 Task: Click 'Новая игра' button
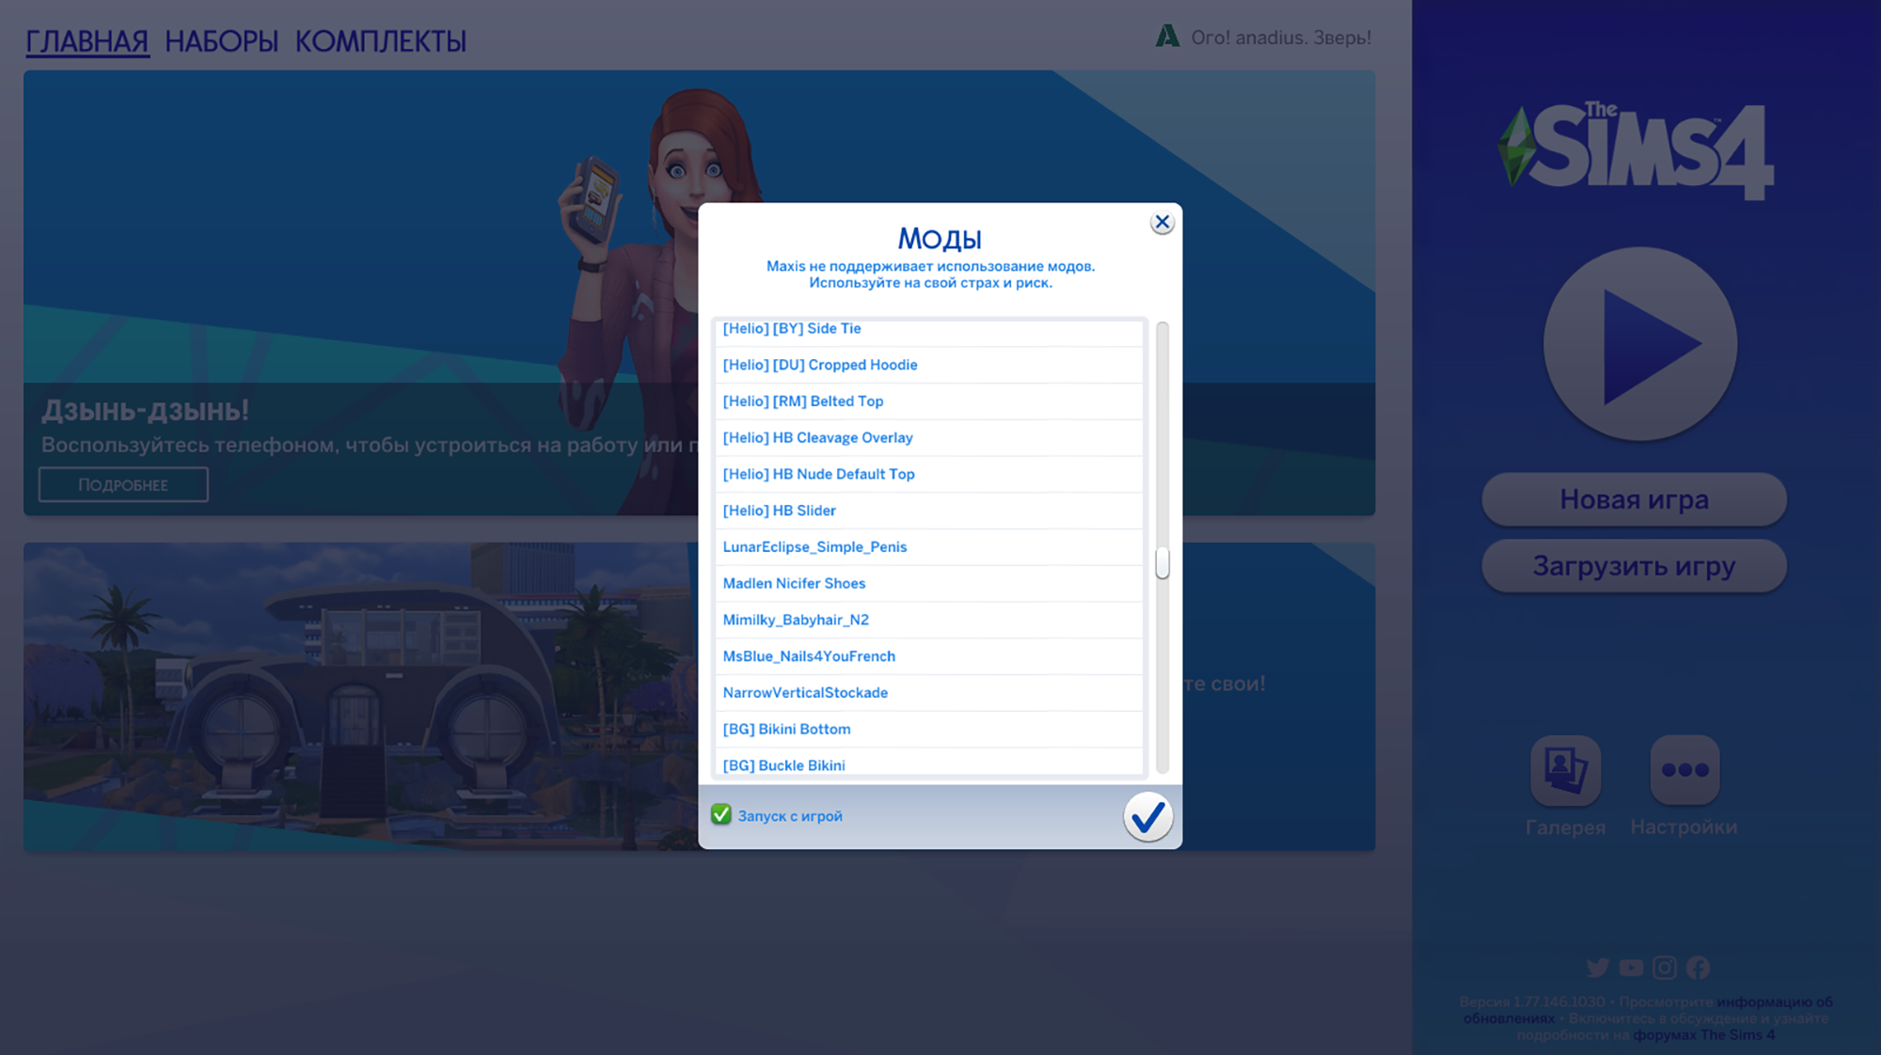[x=1633, y=497]
